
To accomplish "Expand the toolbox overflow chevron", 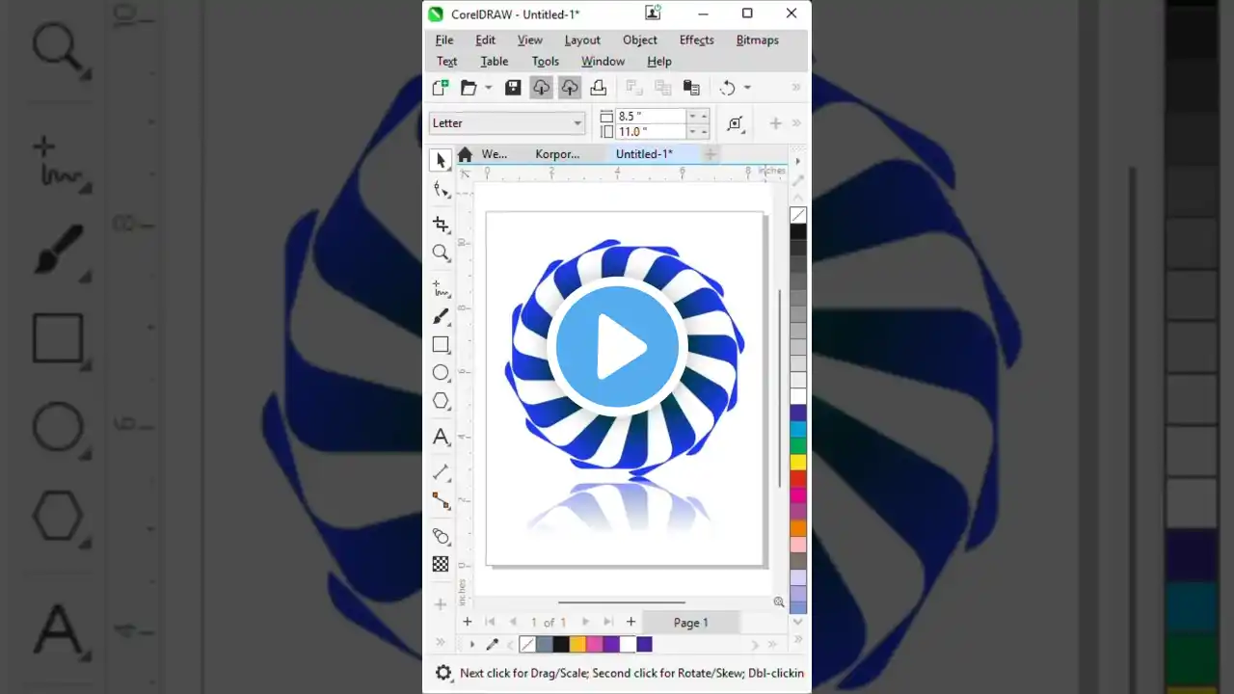I will click(441, 642).
